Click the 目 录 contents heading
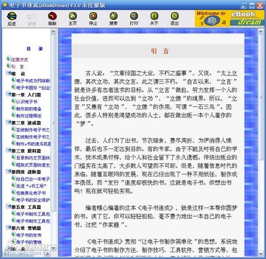This screenshot has width=266, height=259. tap(34, 49)
